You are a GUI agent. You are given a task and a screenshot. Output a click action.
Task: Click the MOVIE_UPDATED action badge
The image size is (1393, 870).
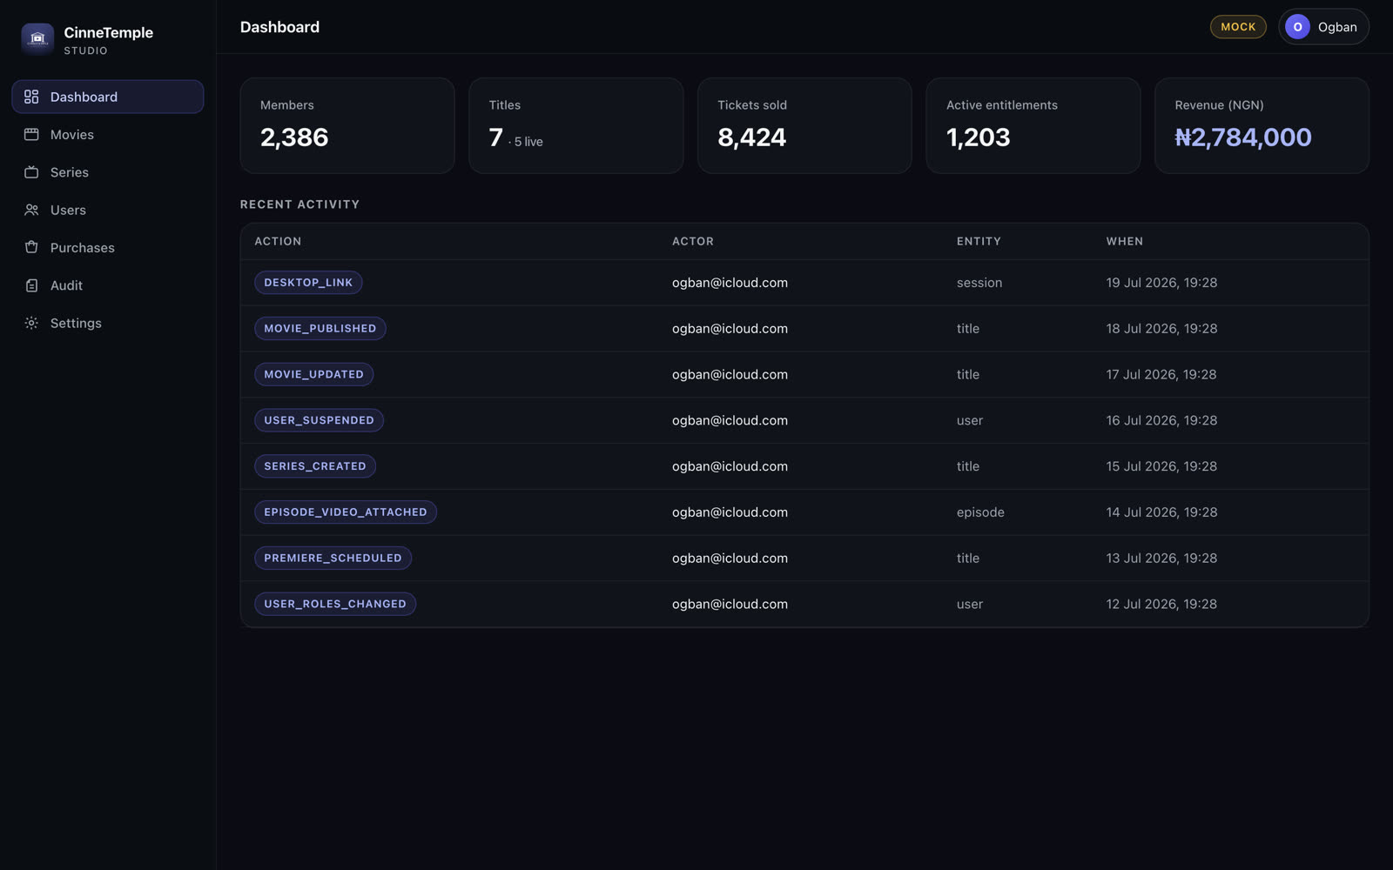(314, 374)
